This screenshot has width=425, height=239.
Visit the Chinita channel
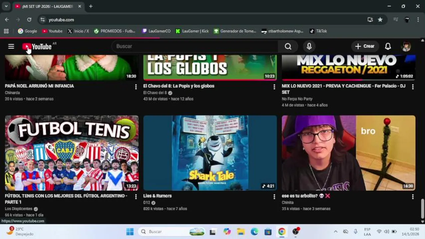288,202
